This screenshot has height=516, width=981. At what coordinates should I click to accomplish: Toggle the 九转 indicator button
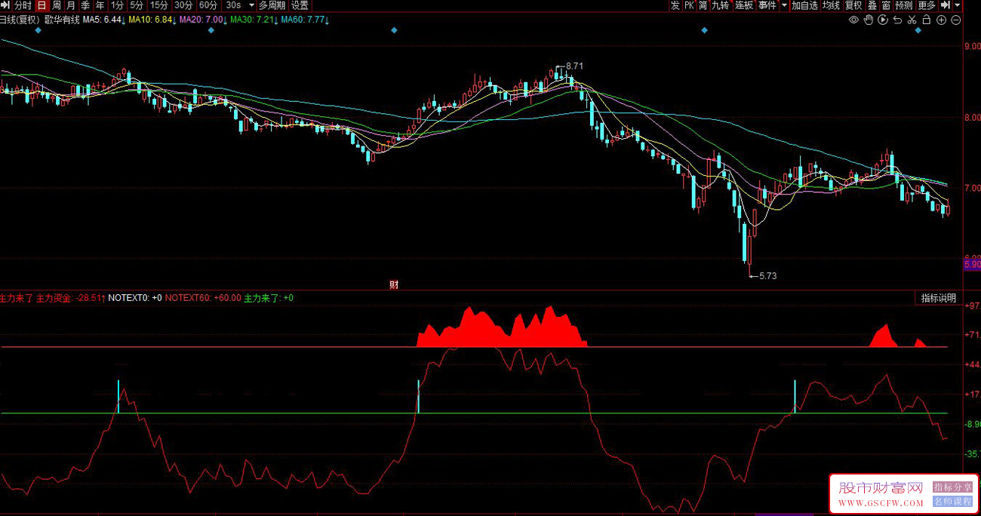pyautogui.click(x=721, y=5)
